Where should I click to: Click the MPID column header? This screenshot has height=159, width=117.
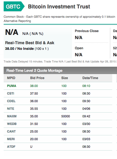[x=11, y=78]
